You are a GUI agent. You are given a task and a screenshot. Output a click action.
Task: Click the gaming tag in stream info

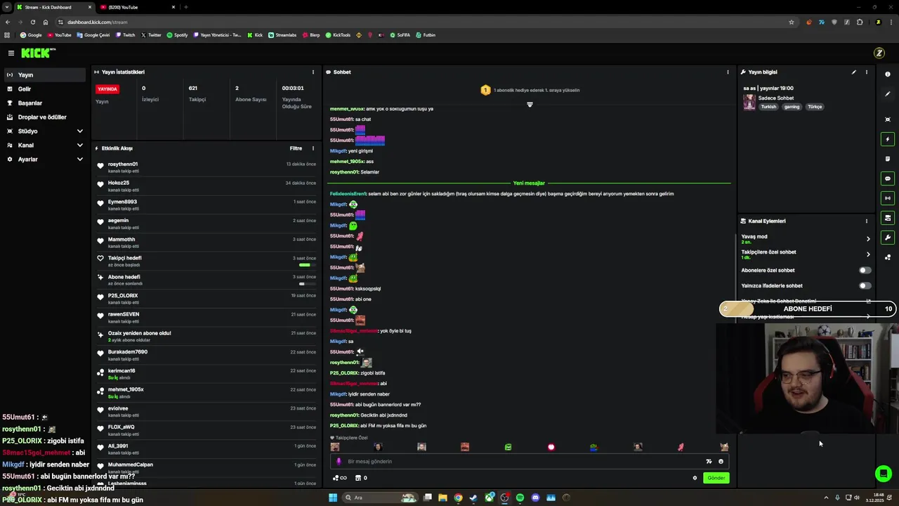pos(792,107)
